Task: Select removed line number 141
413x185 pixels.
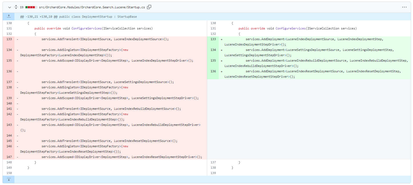Action: pos(9,109)
